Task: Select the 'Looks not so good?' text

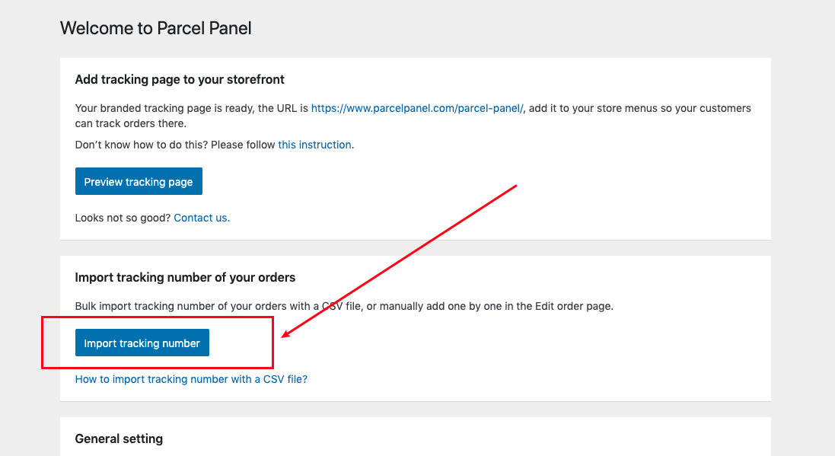Action: coord(123,218)
